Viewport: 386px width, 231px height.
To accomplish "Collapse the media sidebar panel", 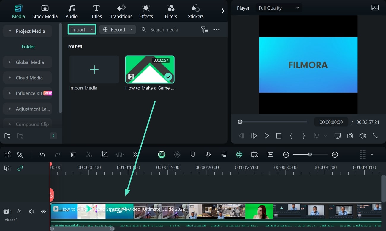I will click(x=53, y=136).
